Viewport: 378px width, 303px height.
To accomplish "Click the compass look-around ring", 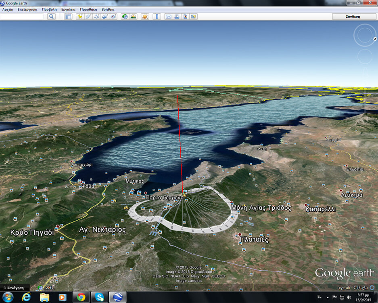I will coord(365,36).
